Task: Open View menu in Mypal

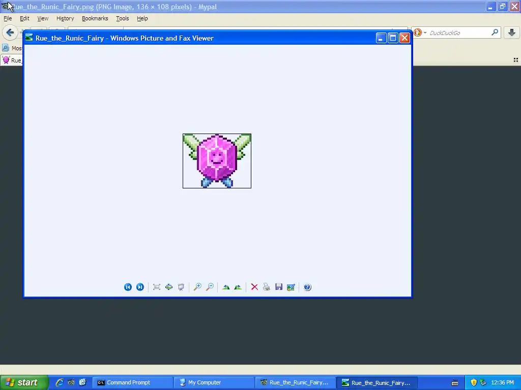Action: tap(43, 19)
